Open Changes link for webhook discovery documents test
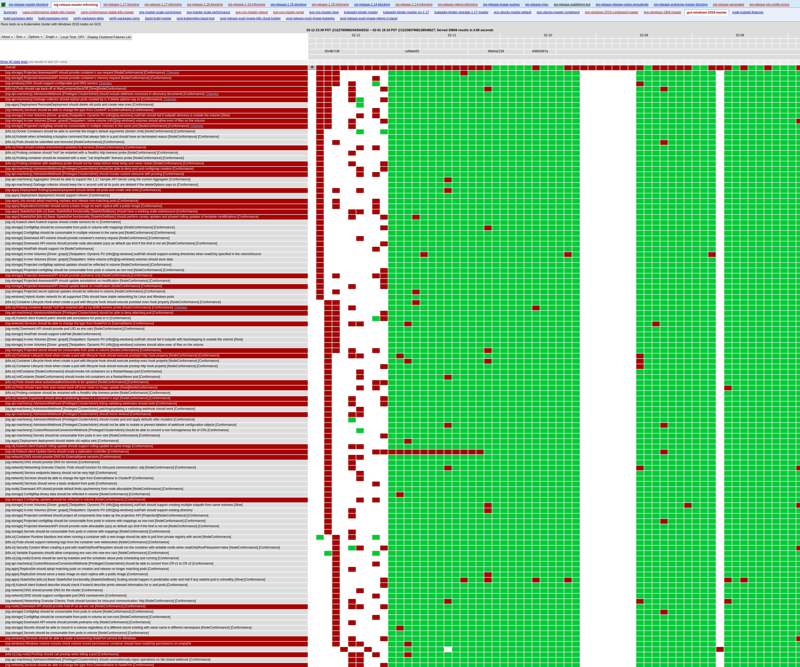 [212, 94]
